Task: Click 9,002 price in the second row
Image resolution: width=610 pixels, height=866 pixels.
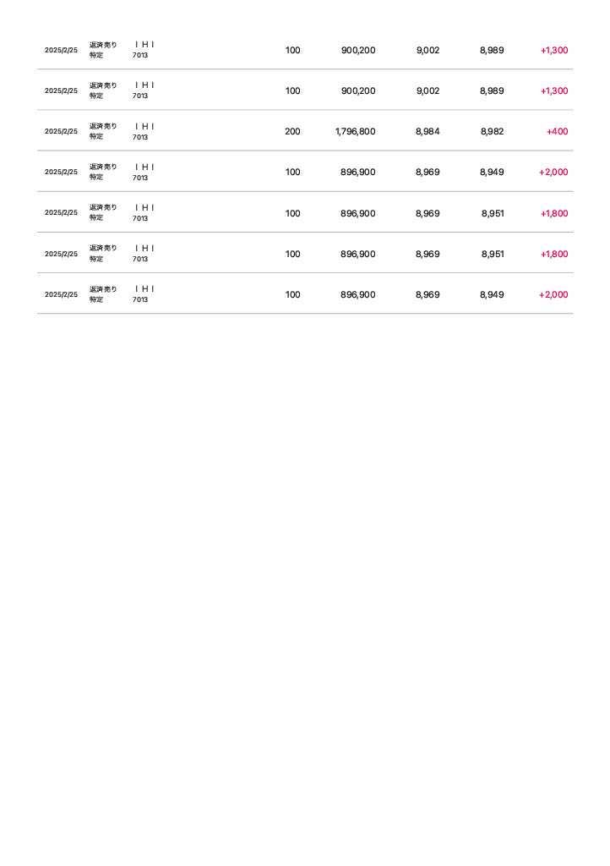Action: tap(428, 91)
